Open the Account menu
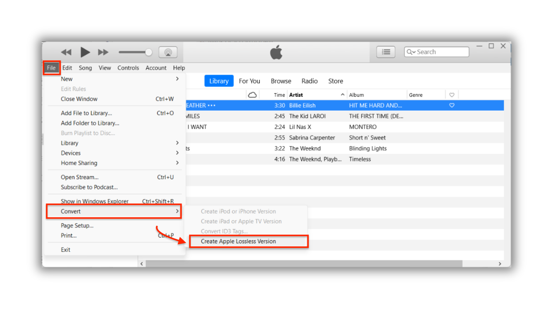 [156, 68]
